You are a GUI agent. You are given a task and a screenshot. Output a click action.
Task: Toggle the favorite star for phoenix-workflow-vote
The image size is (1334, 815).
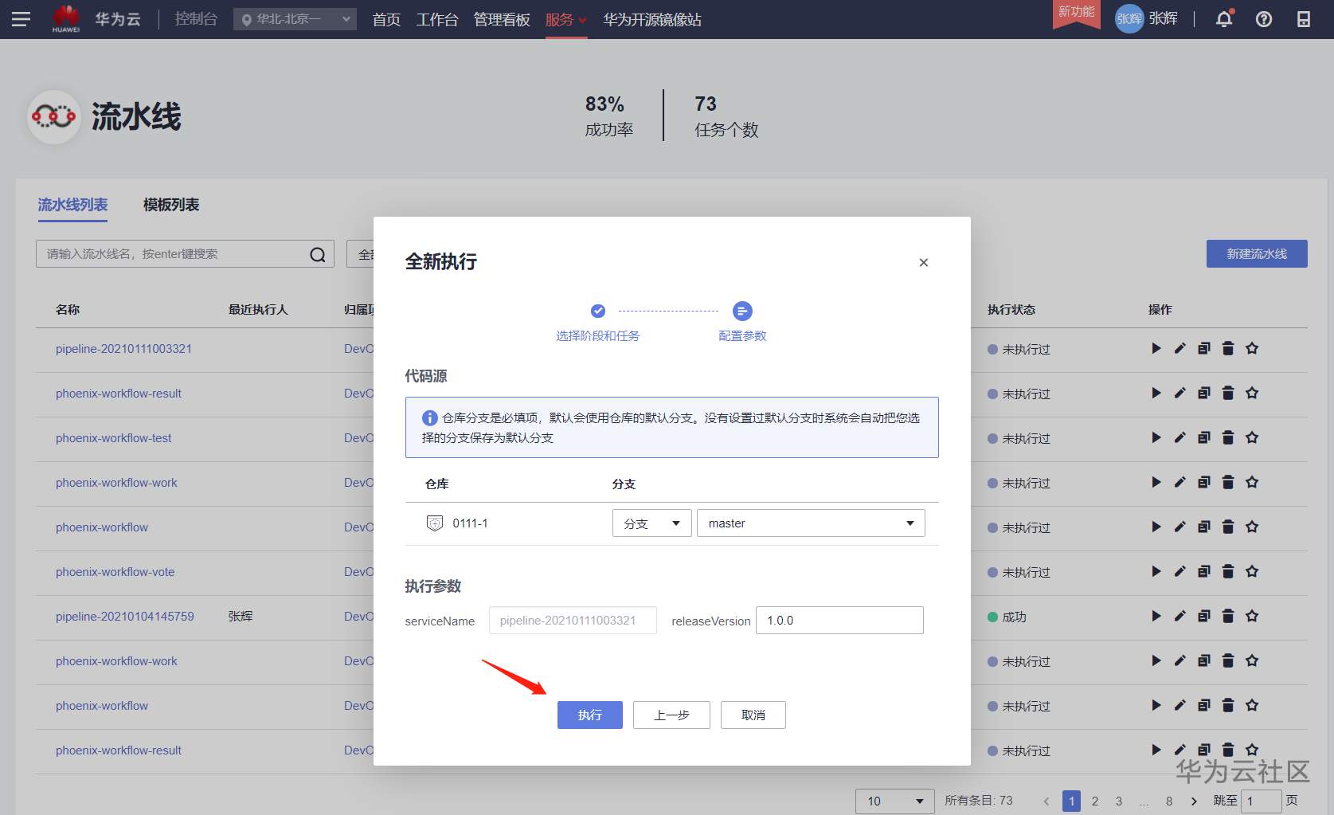(1252, 571)
